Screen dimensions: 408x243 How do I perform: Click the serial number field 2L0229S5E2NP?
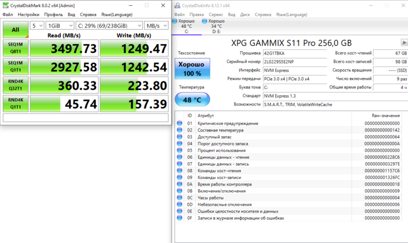point(295,62)
